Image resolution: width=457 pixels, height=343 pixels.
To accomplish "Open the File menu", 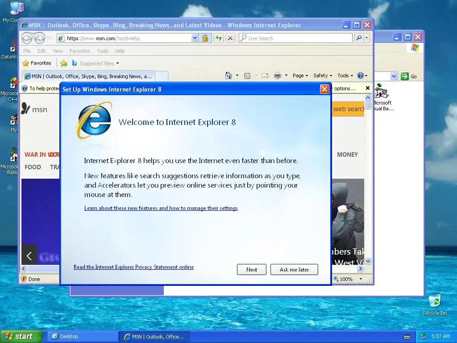I will (x=27, y=51).
